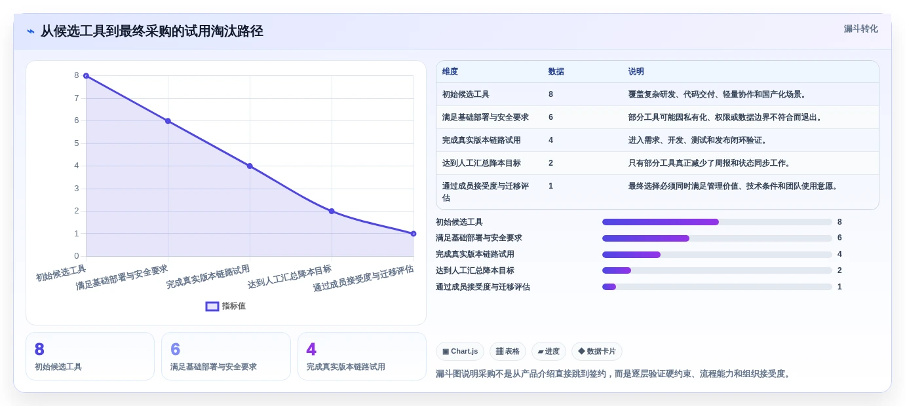Click the footer note starting 漏斗图说明采购
Image resolution: width=905 pixels, height=406 pixels.
(x=615, y=374)
